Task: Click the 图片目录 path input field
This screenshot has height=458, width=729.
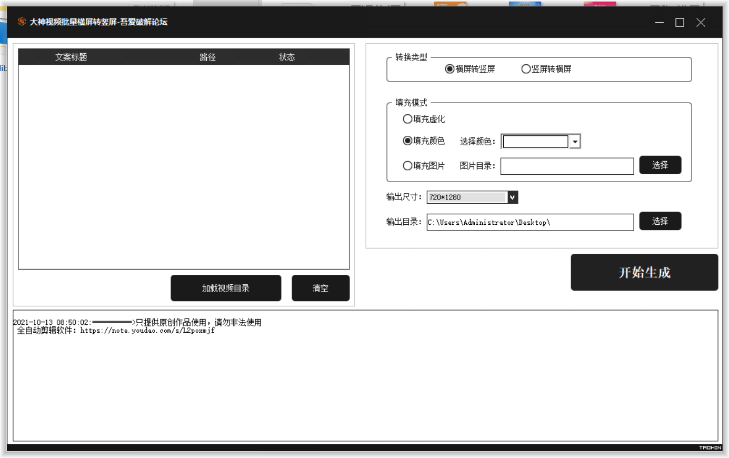Action: pyautogui.click(x=567, y=166)
